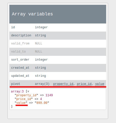The width and height of the screenshot is (116, 123).
Task: Click NULL value in valid_to row
Action: pyautogui.click(x=38, y=52)
